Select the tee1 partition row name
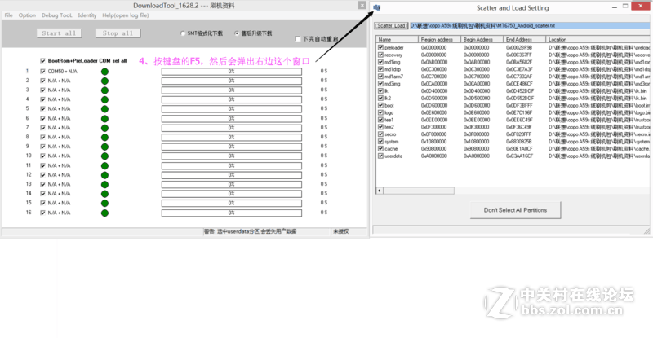Screen dimensions: 653x338 [x=389, y=121]
